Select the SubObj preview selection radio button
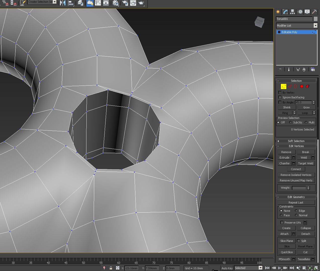 point(290,122)
